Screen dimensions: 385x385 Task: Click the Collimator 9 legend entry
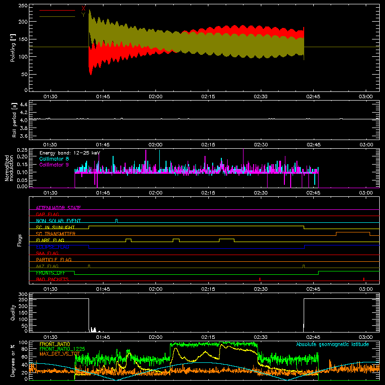(54, 165)
